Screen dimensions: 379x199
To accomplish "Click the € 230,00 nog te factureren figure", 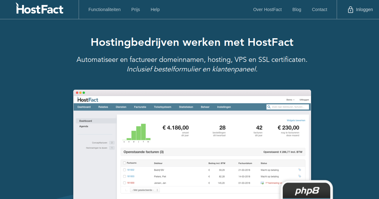I will coord(288,128).
